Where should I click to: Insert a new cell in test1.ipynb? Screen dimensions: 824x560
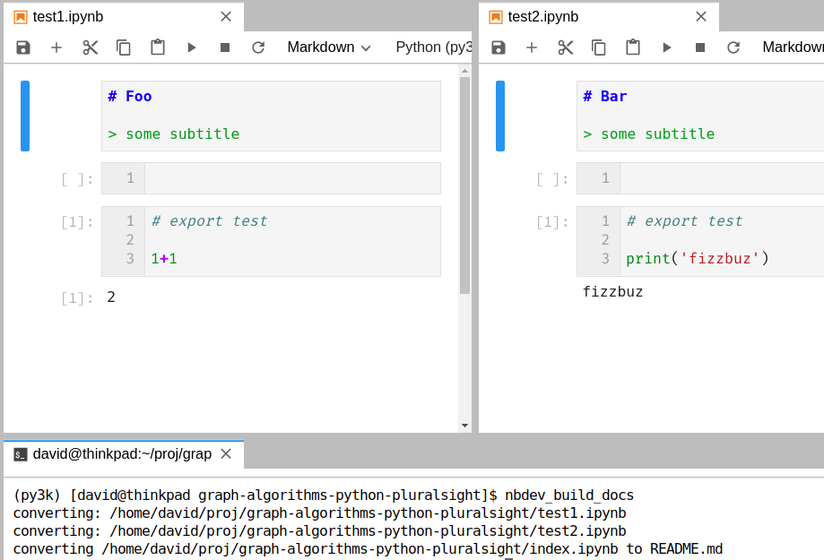(x=56, y=47)
